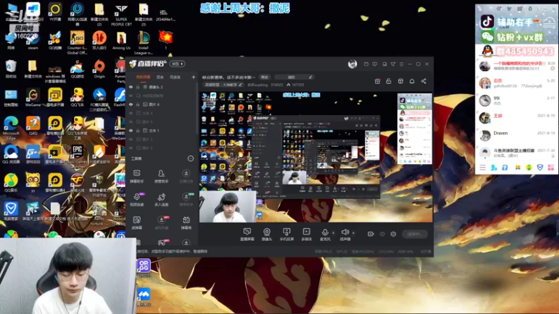The width and height of the screenshot is (559, 314).
Task: Click the stream title edit field with pencil
Action: pyautogui.click(x=294, y=77)
